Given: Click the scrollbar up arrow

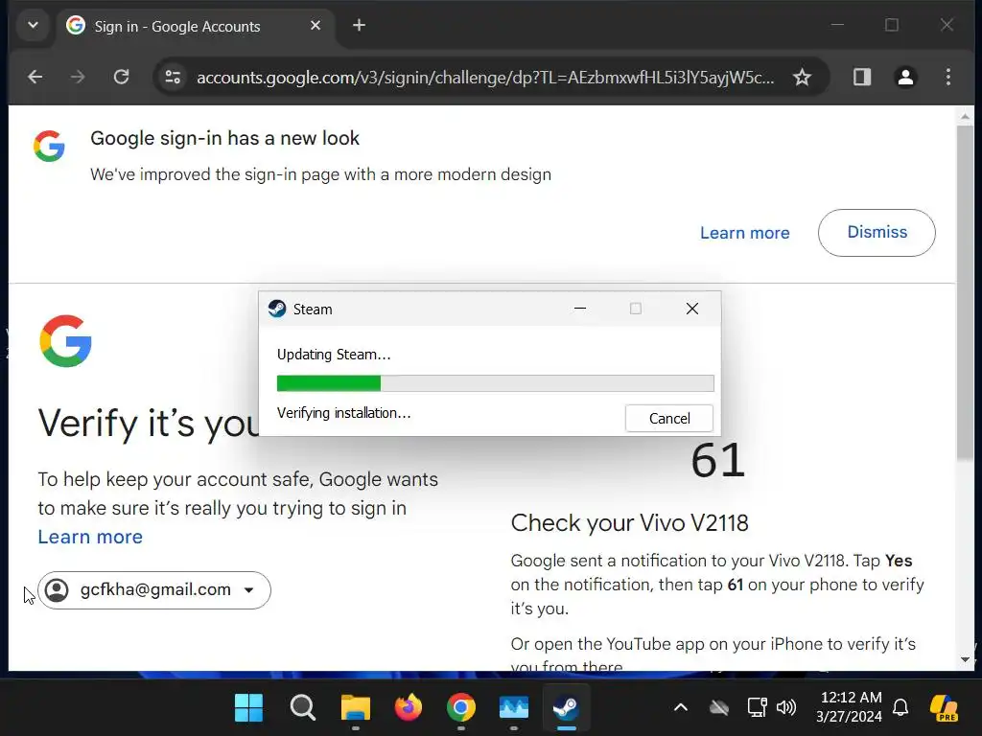Looking at the screenshot, I should tap(965, 116).
